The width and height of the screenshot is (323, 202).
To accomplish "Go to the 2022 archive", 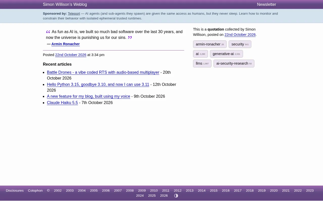I will tap(298, 191).
